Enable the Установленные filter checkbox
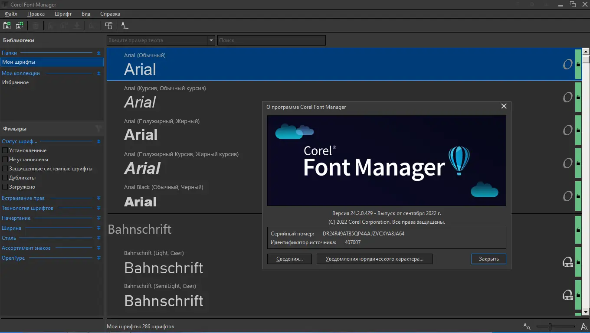590x333 pixels. [5, 150]
